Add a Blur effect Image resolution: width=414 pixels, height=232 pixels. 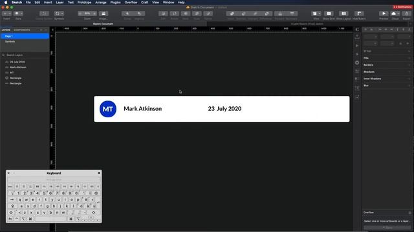coord(409,86)
